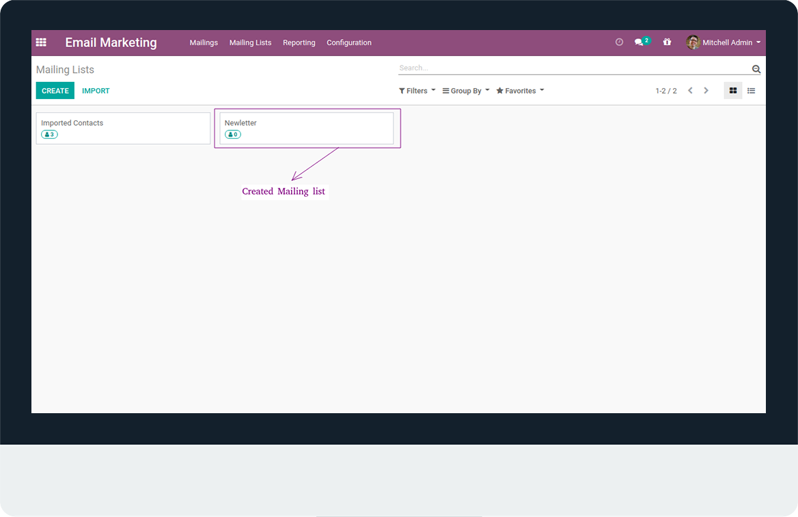Click the search magnifier icon
This screenshot has height=517, width=798.
756,69
